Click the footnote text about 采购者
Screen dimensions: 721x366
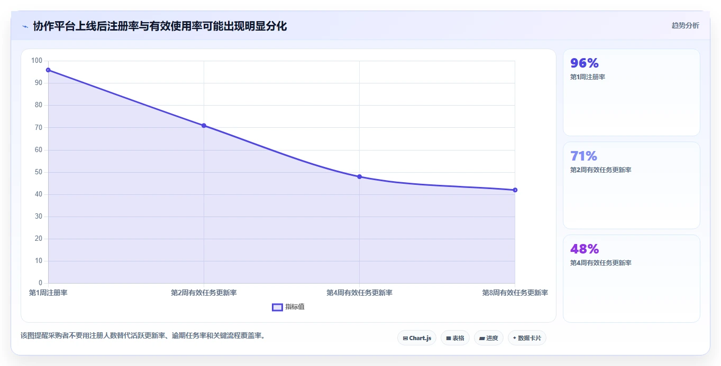(x=143, y=335)
